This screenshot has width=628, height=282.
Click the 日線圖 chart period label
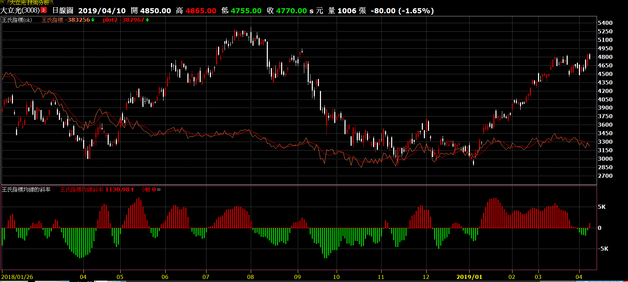tap(62, 11)
